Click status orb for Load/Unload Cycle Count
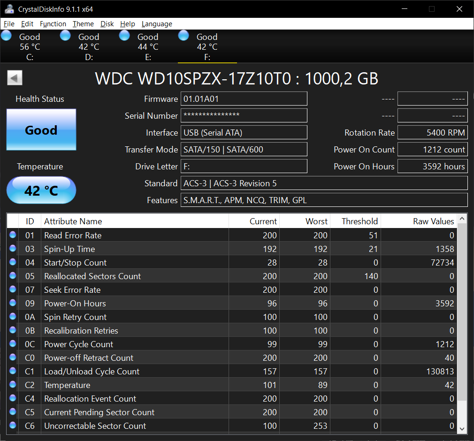This screenshot has height=441, width=474. 13,371
